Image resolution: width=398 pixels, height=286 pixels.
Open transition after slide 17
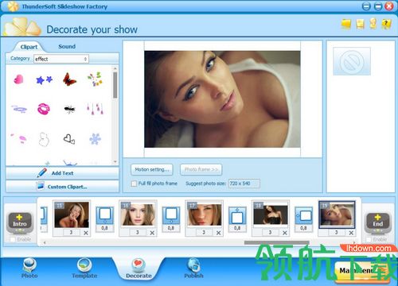pos(237,215)
